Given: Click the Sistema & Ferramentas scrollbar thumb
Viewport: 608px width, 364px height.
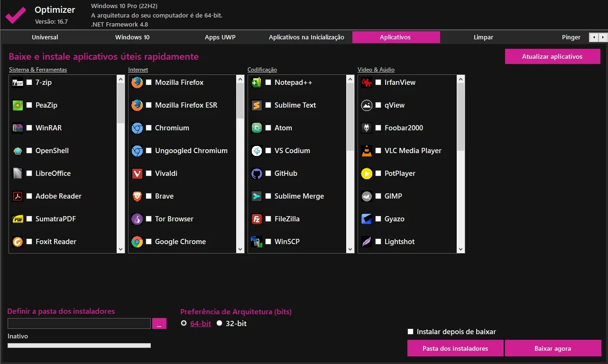Looking at the screenshot, I should (120, 103).
